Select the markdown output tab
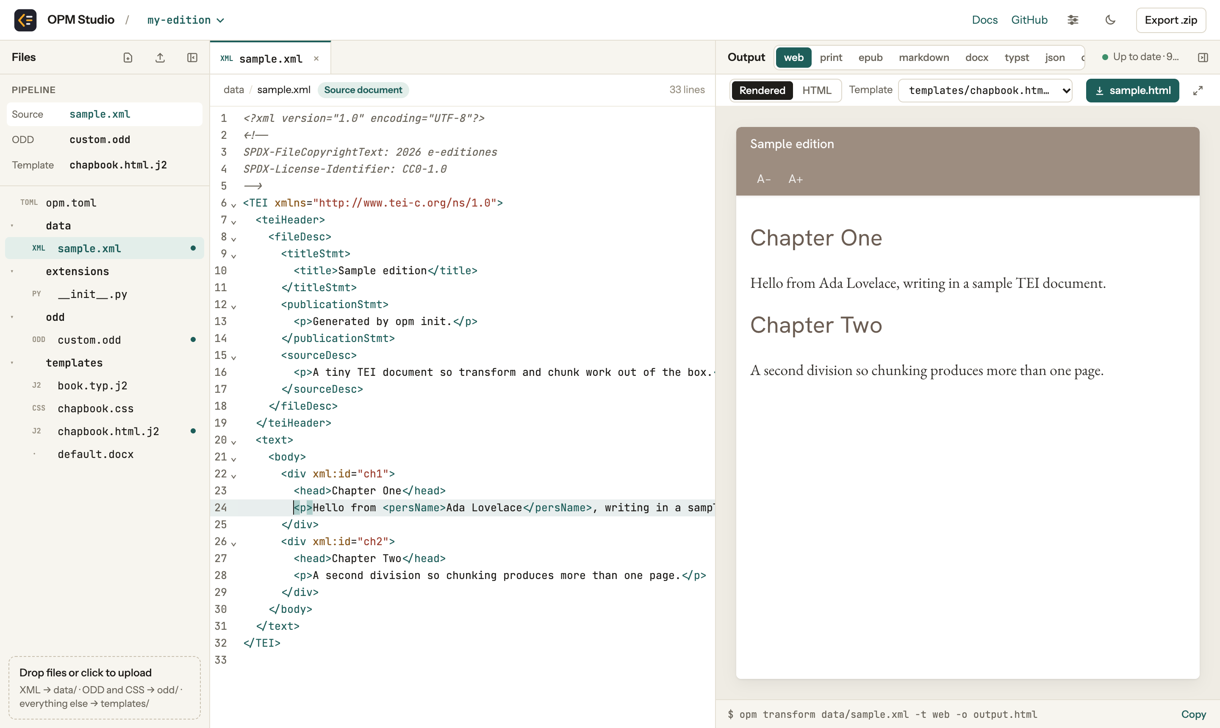The height and width of the screenshot is (728, 1220). [923, 58]
